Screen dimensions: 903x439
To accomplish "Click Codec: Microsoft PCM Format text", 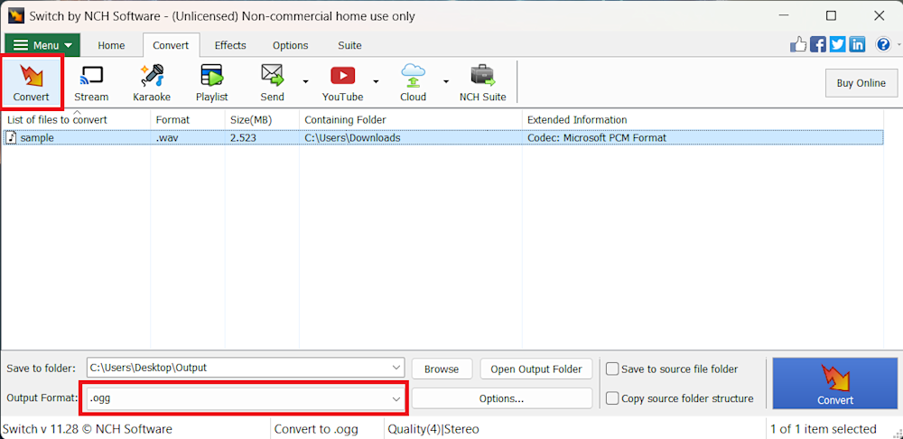I will 597,138.
